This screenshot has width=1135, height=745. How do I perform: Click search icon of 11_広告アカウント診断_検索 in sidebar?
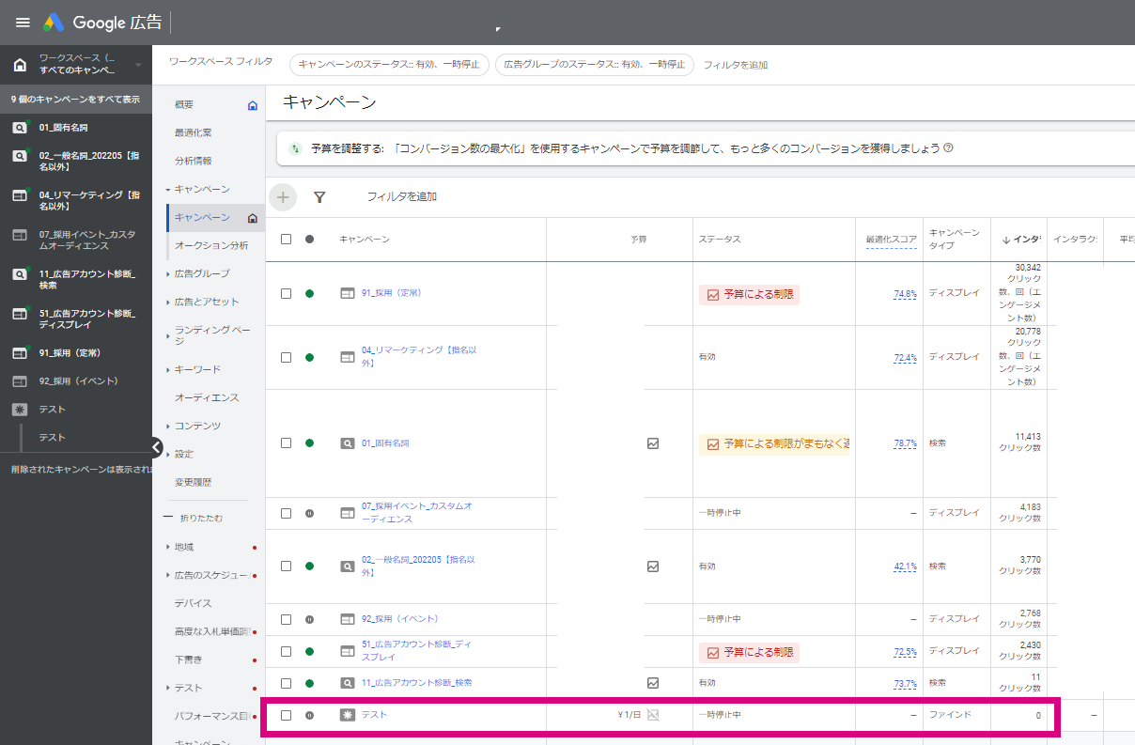[x=20, y=274]
